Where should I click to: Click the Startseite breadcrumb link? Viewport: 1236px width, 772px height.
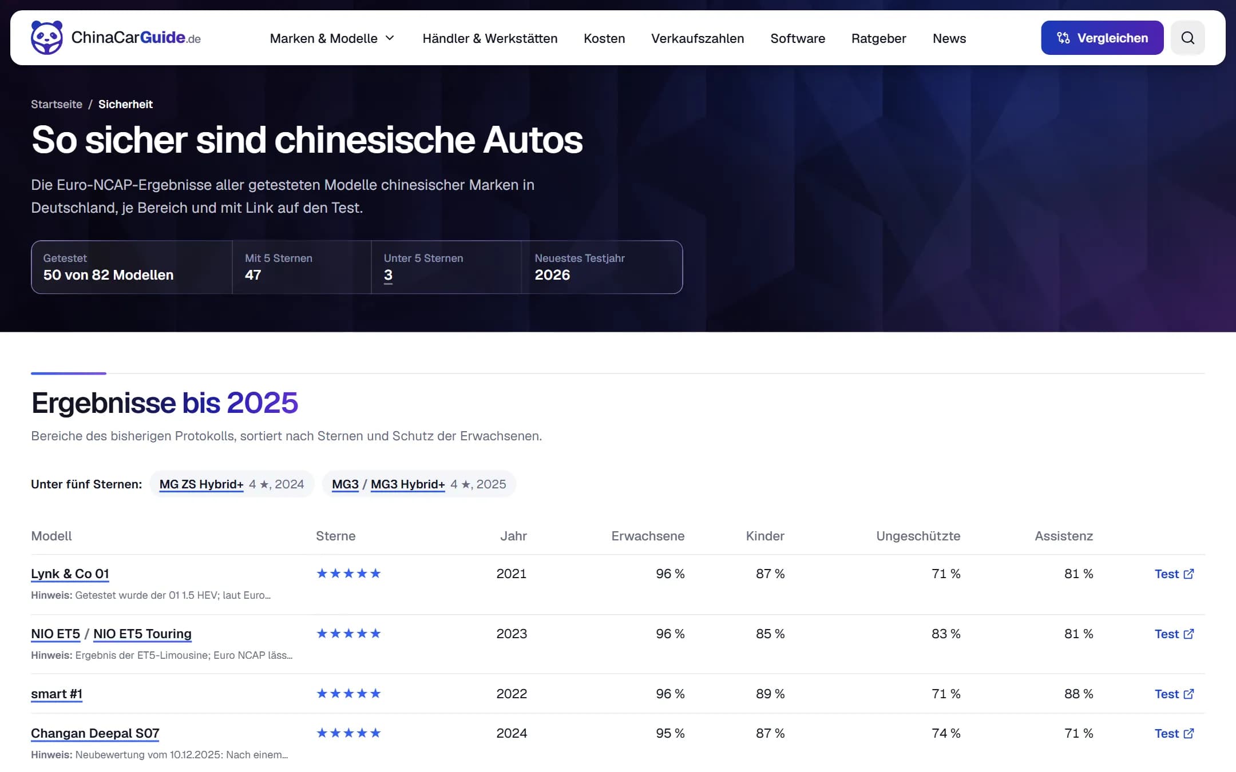57,104
